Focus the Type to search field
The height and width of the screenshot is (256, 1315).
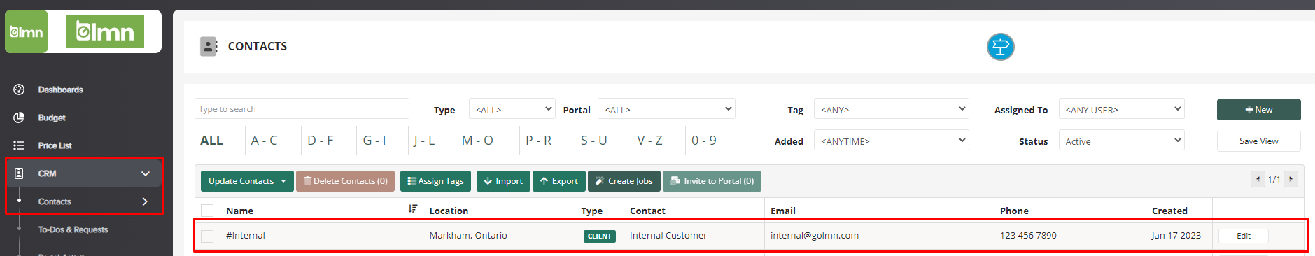point(302,108)
